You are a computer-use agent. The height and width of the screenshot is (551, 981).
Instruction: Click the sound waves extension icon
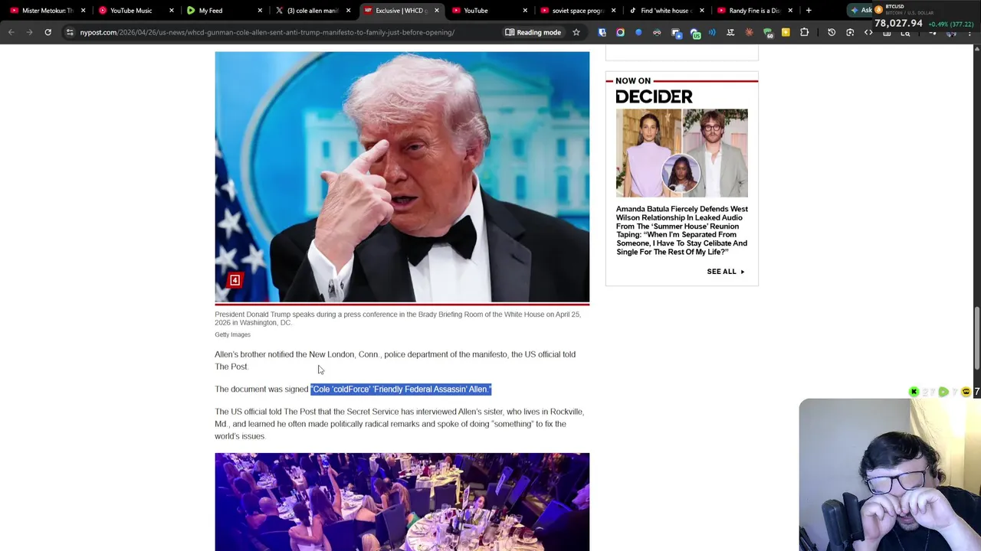[712, 32]
